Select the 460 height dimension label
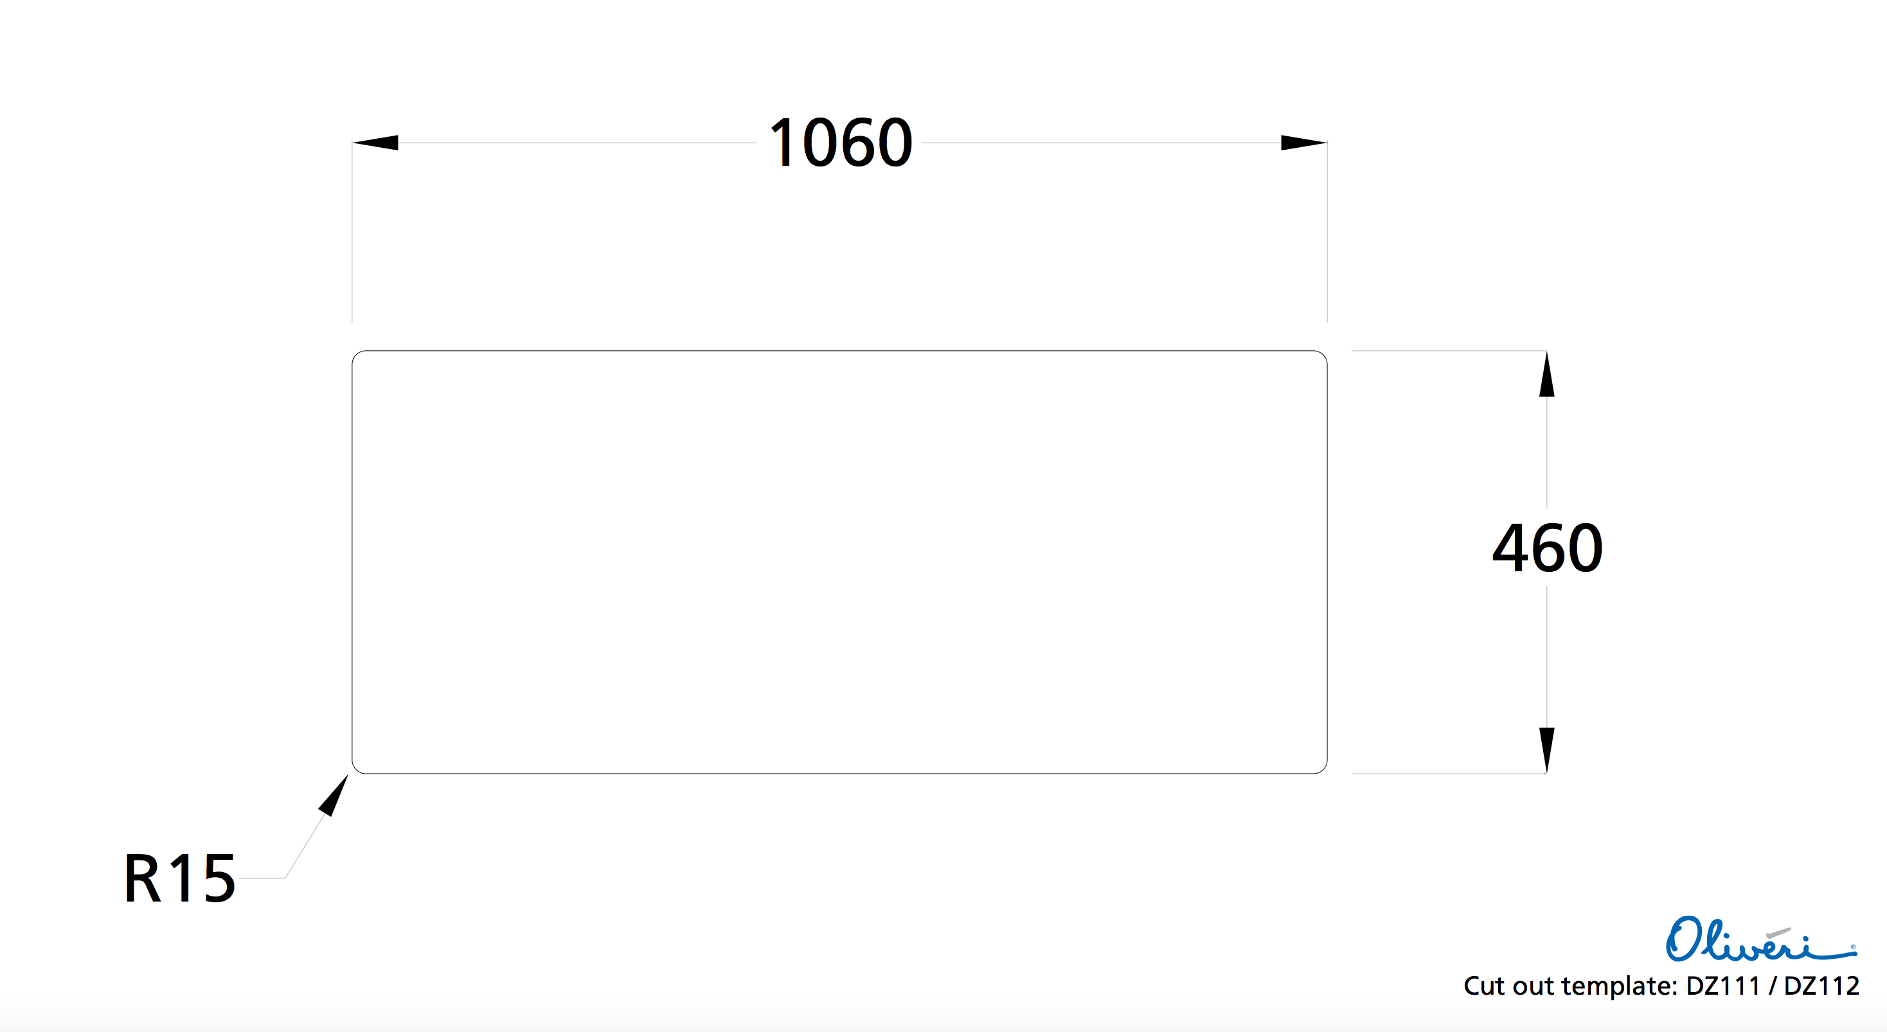Viewport: 1887px width, 1032px height. tap(1547, 548)
